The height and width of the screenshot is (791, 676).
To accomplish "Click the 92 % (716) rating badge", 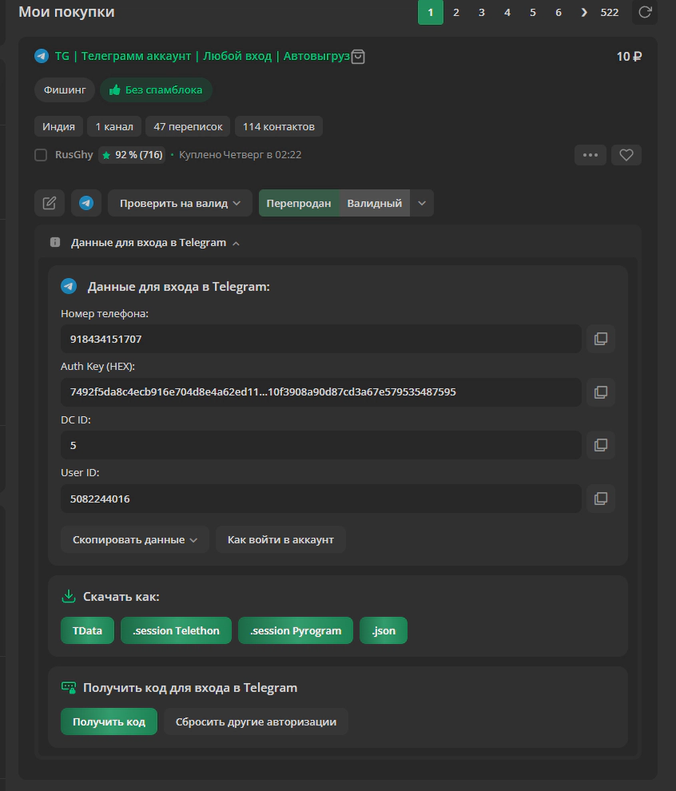I will coord(132,155).
